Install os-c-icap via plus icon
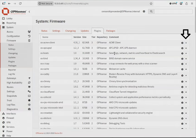196x138 pixels. pyautogui.click(x=186, y=64)
